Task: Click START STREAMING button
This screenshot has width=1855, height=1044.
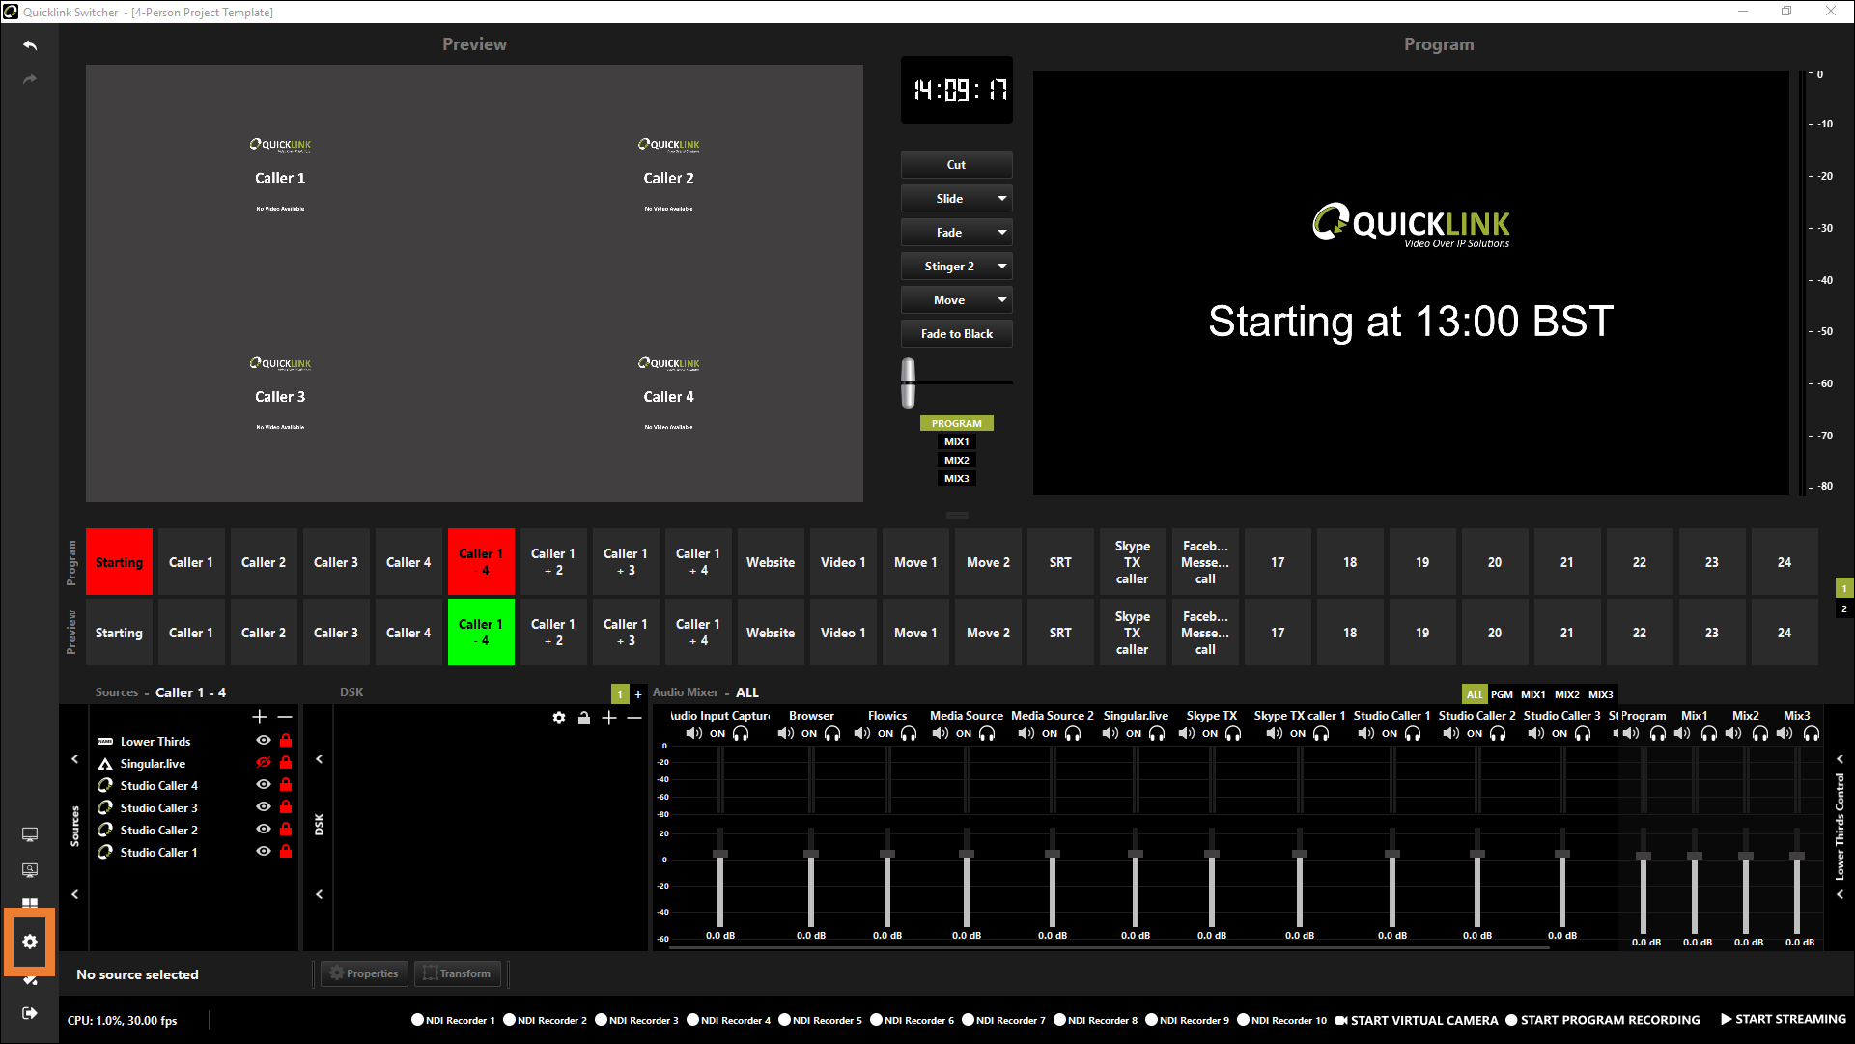Action: (1783, 1019)
